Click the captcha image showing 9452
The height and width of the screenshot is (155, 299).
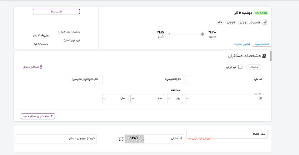(x=134, y=139)
